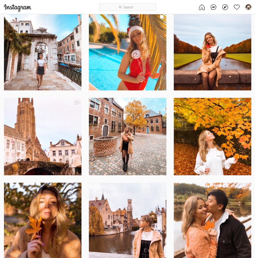Open the Explore compass icon
255x258 pixels.
coord(225,7)
